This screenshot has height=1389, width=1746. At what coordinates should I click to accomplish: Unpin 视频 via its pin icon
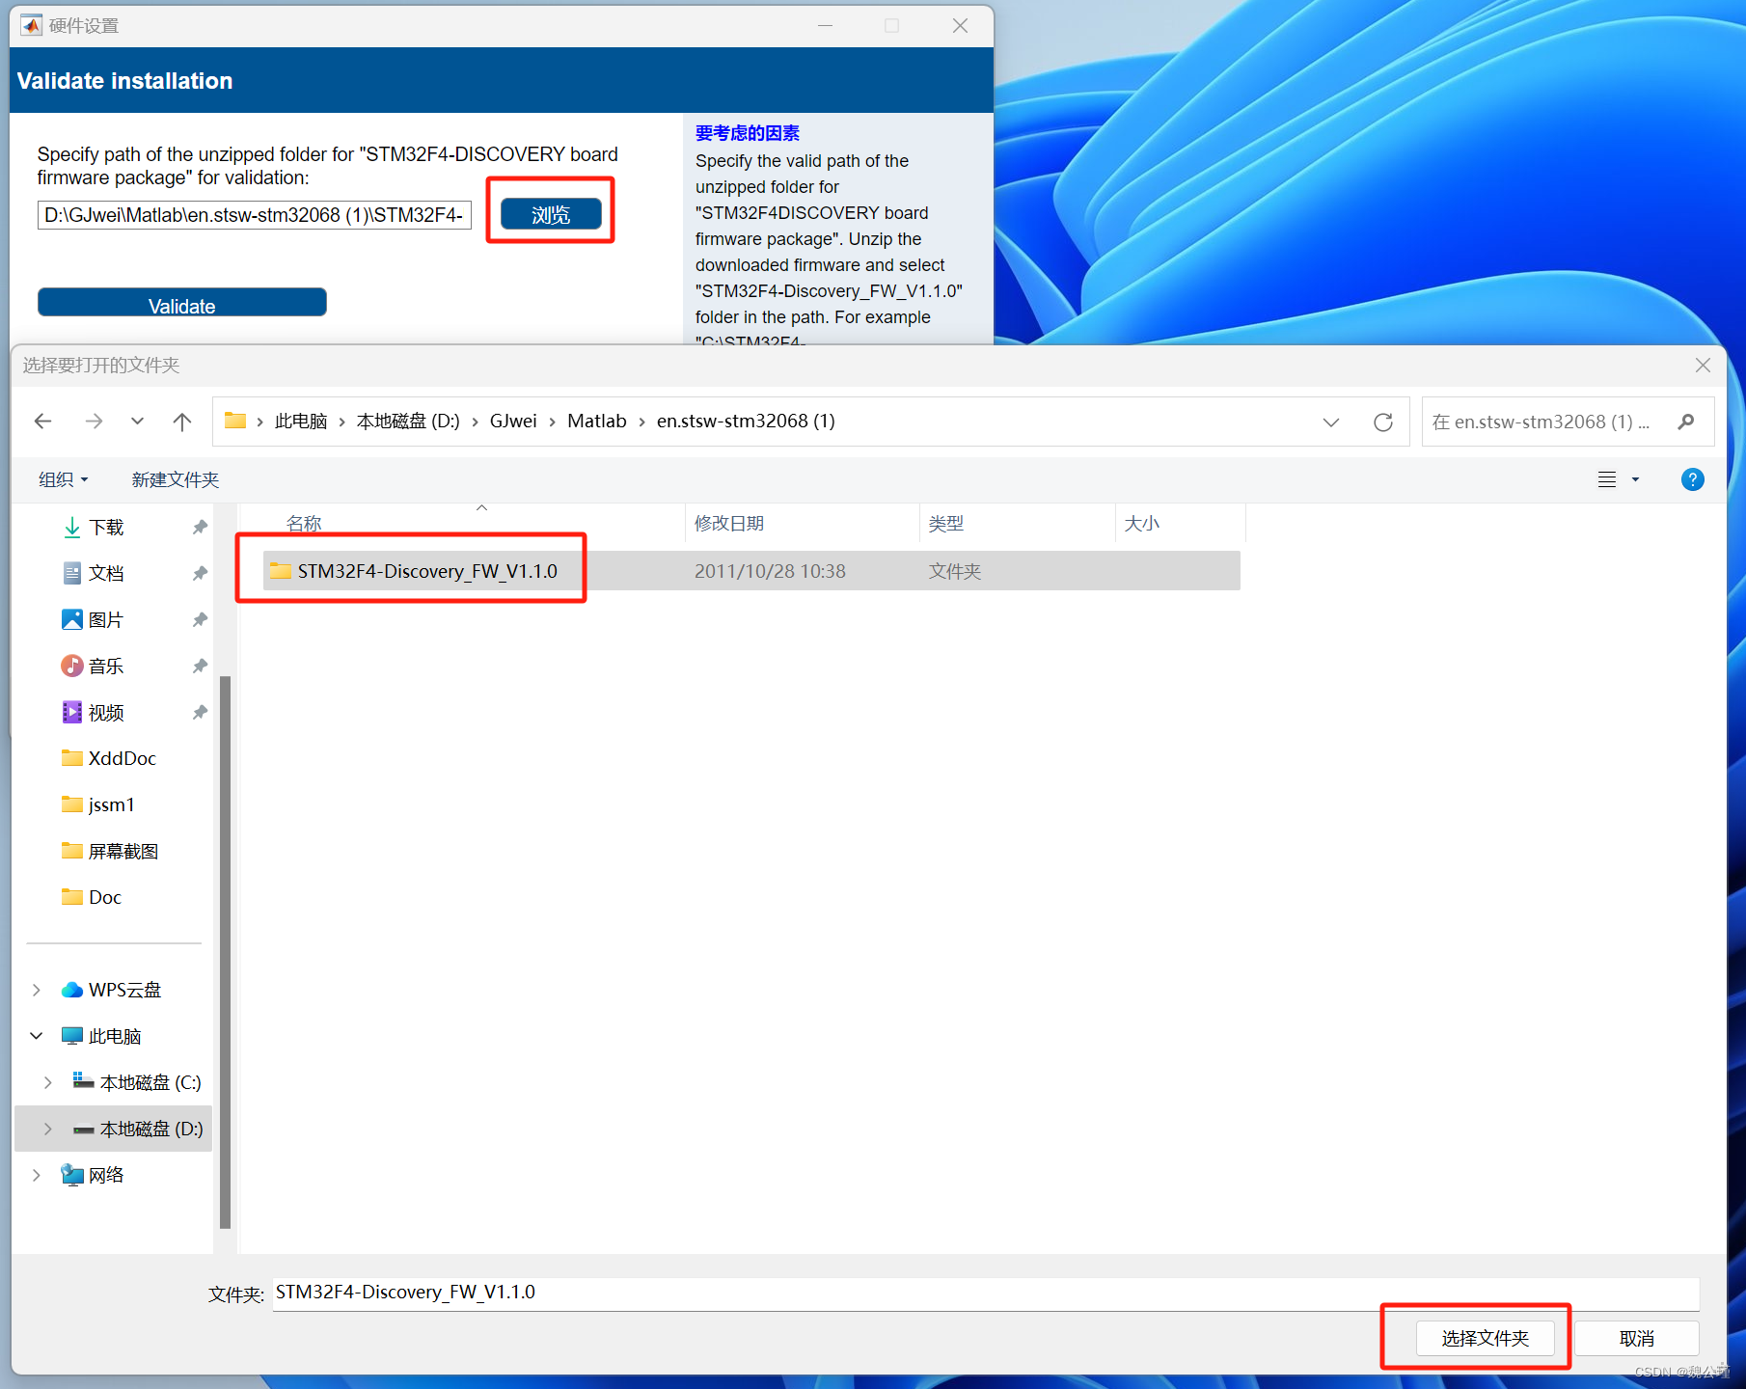pyautogui.click(x=200, y=712)
